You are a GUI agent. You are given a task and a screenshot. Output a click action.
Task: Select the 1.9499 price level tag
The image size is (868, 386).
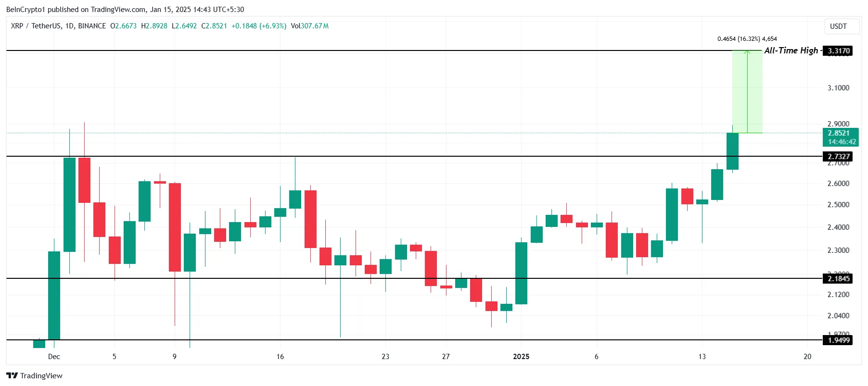pos(838,340)
